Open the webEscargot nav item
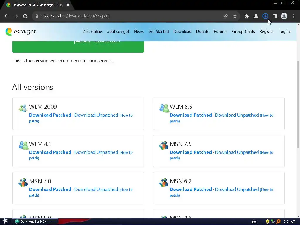The width and height of the screenshot is (300, 225). 118,32
